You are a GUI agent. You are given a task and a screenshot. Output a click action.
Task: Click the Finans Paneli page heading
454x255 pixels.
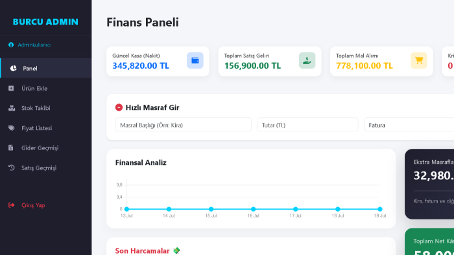pyautogui.click(x=143, y=22)
